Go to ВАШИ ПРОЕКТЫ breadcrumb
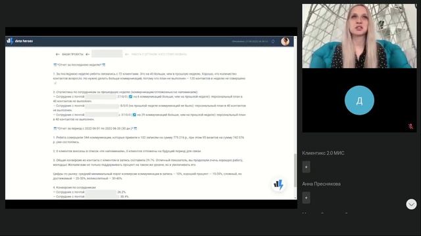Screen dimensions: 421x236 pyautogui.click(x=72, y=54)
